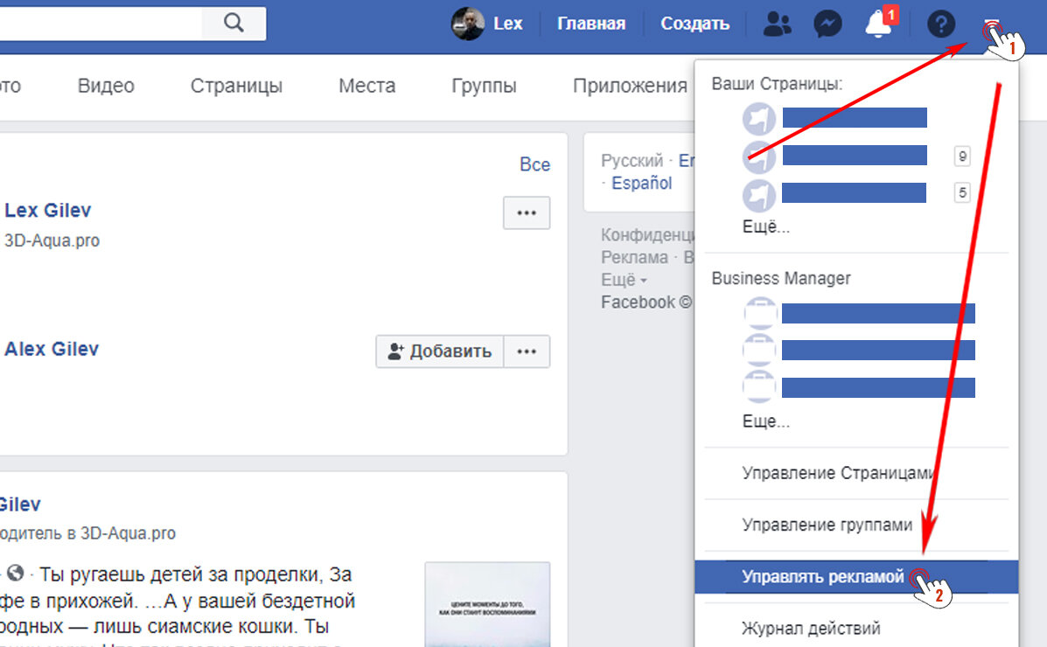Viewport: 1047px width, 647px height.
Task: Open the Messenger icon in the top bar
Action: point(827,24)
